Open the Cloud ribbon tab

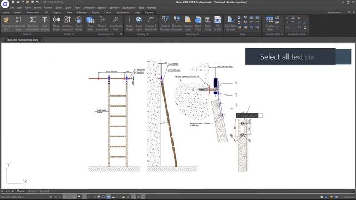[107, 12]
